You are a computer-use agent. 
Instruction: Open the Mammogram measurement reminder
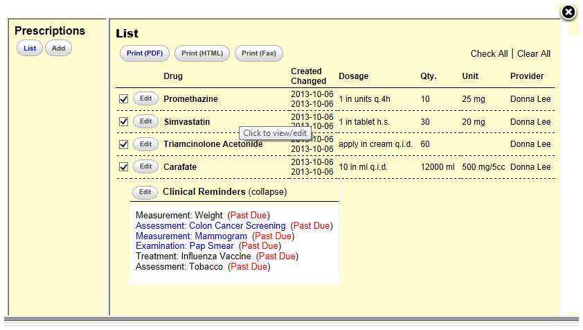[x=191, y=236]
